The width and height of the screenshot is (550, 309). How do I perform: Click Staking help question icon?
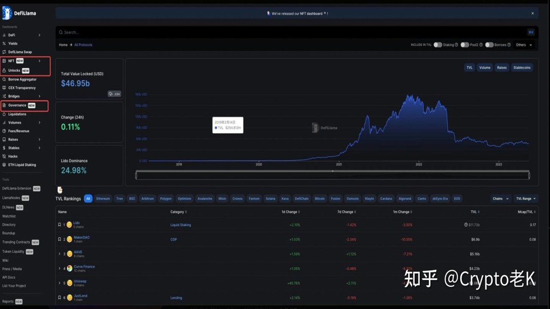point(456,45)
